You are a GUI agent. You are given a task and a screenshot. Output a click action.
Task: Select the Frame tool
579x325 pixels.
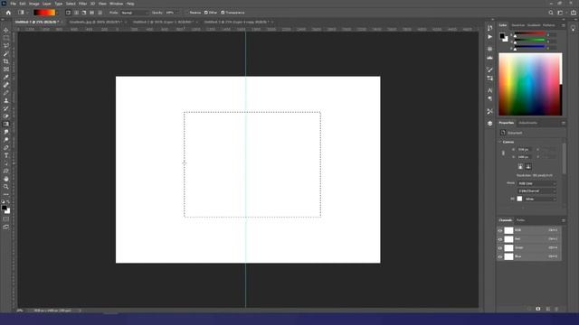tap(6, 69)
